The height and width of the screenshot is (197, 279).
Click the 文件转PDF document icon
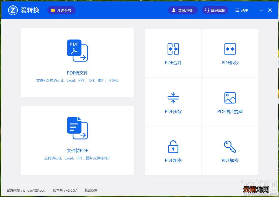pyautogui.click(x=77, y=128)
